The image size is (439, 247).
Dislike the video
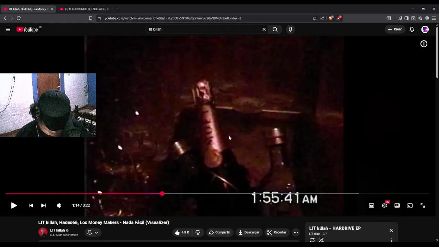198,232
